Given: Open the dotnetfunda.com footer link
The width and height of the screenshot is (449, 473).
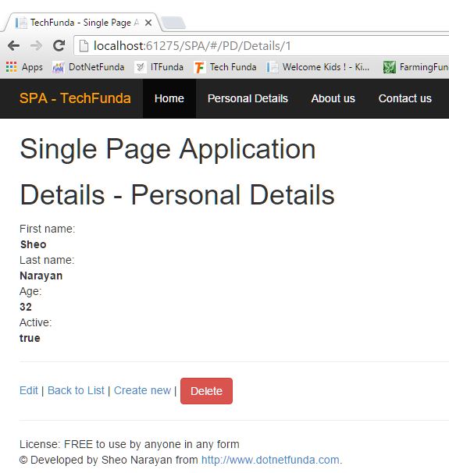Looking at the screenshot, I should click(270, 460).
